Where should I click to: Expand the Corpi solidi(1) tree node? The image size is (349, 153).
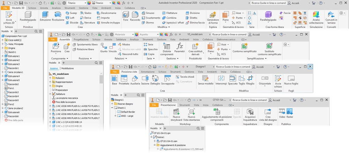(2, 40)
